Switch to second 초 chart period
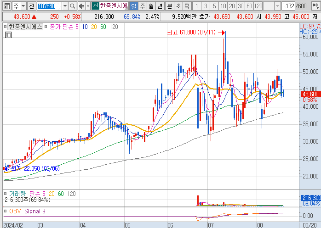Image resolution: width=321 pixels, height=228 pixels. pos(178,6)
